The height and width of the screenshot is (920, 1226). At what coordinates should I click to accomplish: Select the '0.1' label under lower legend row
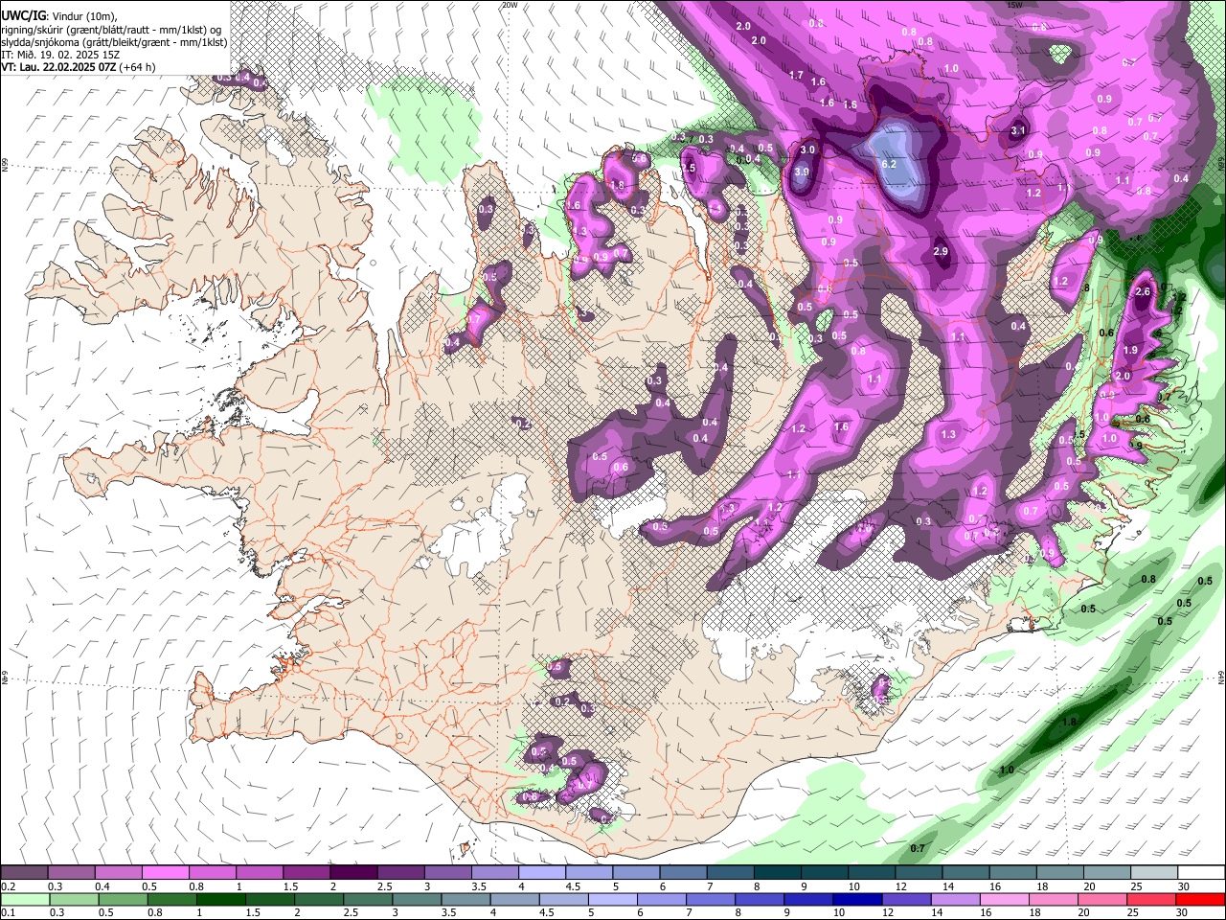(8, 913)
